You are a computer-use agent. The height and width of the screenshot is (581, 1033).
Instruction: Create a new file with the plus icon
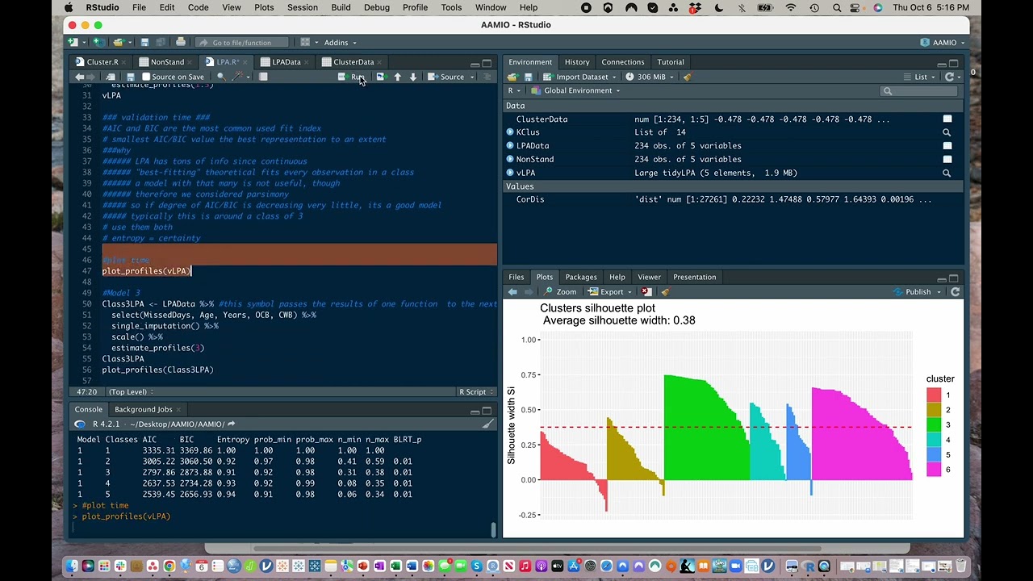point(73,42)
